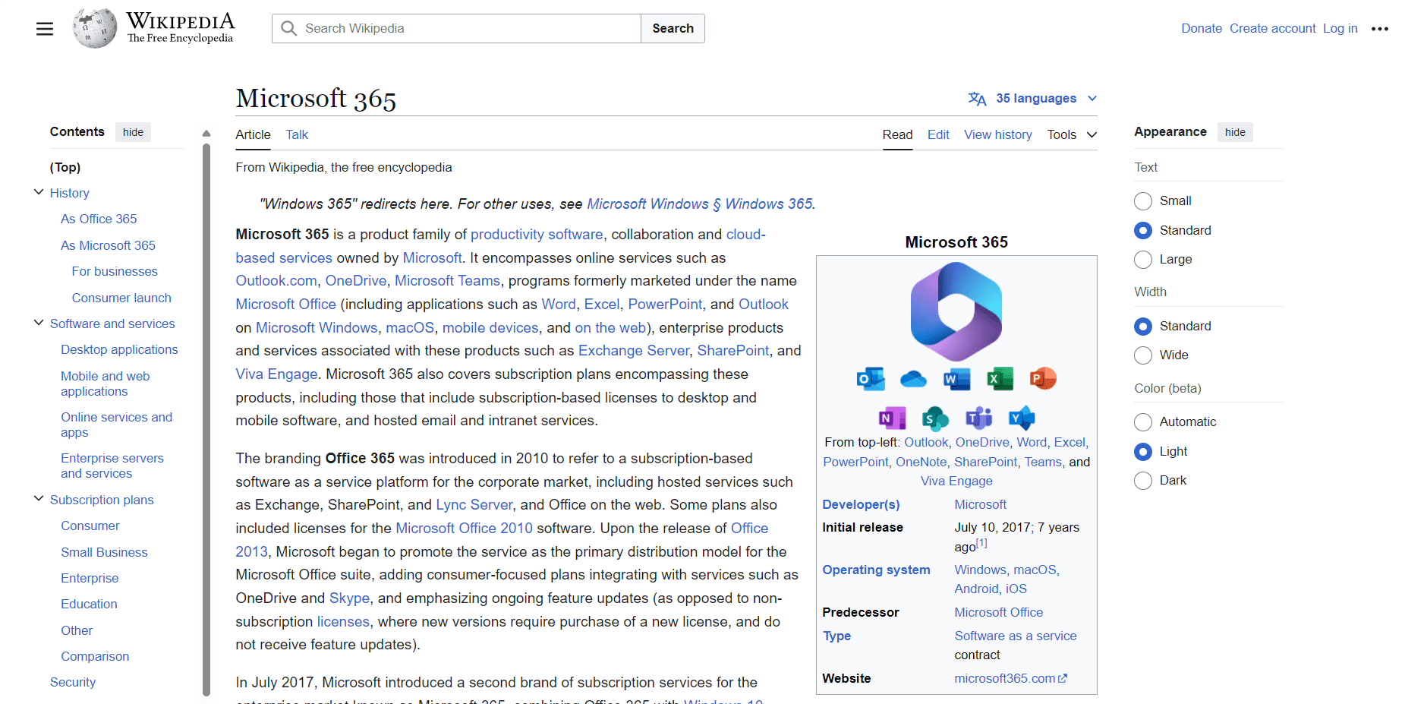
Task: Collapse Subscription plans section in contents
Action: 39,499
